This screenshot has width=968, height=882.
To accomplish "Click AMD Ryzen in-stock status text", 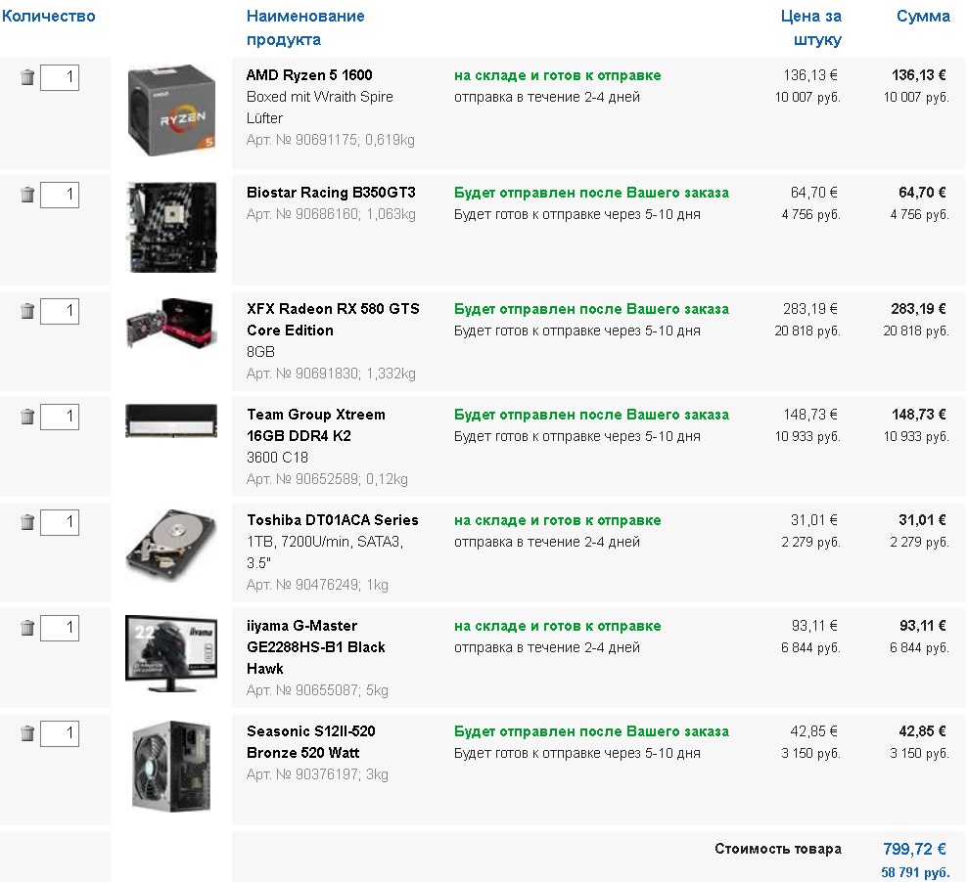I will pos(558,75).
